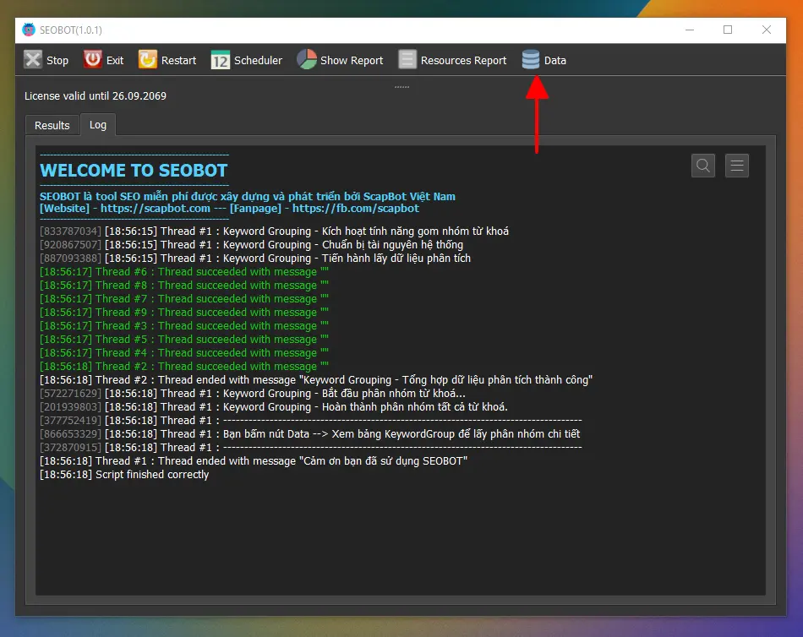The width and height of the screenshot is (803, 637).
Task: Open the Data database icon
Action: [x=531, y=59]
